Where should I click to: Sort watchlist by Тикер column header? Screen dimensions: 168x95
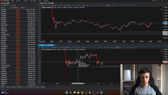coord(3,8)
